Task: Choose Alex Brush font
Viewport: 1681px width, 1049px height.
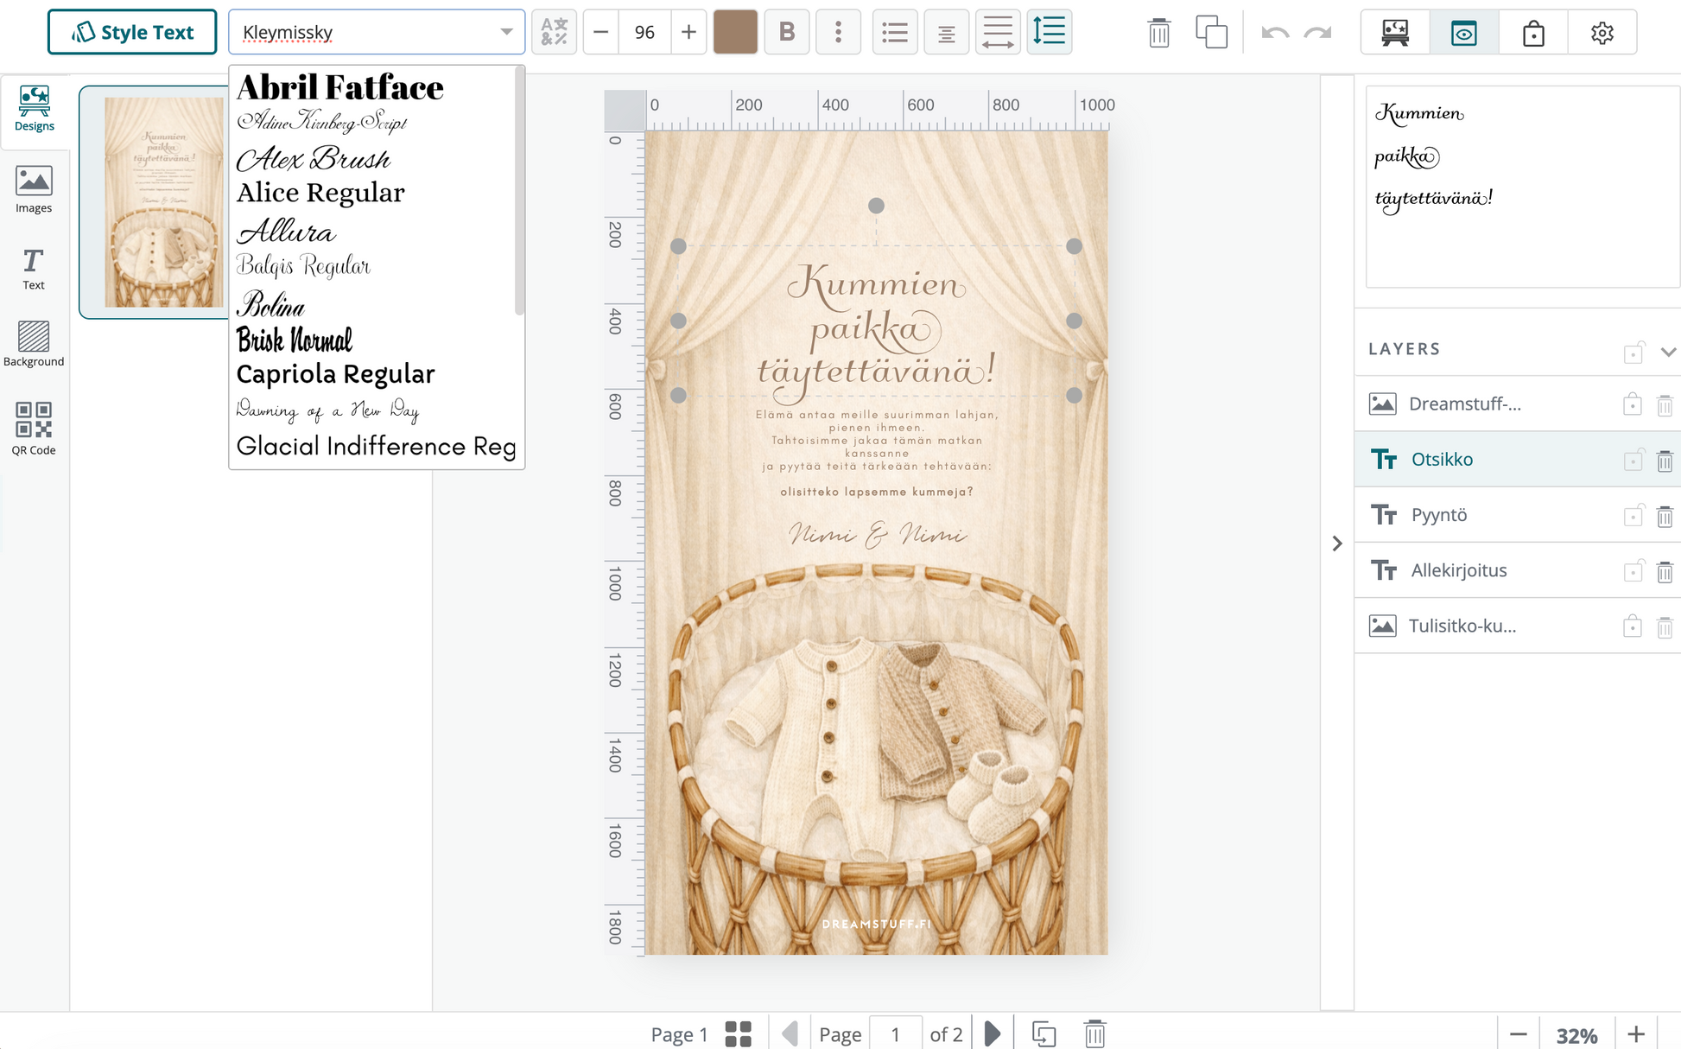Action: coord(313,159)
